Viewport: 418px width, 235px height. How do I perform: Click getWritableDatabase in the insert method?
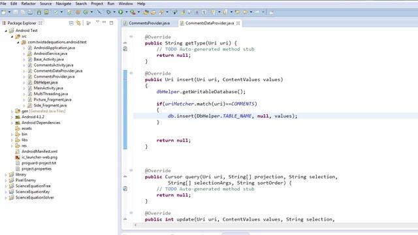coord(210,91)
